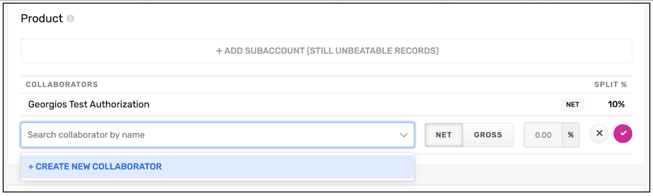Select NET split type

pos(444,135)
